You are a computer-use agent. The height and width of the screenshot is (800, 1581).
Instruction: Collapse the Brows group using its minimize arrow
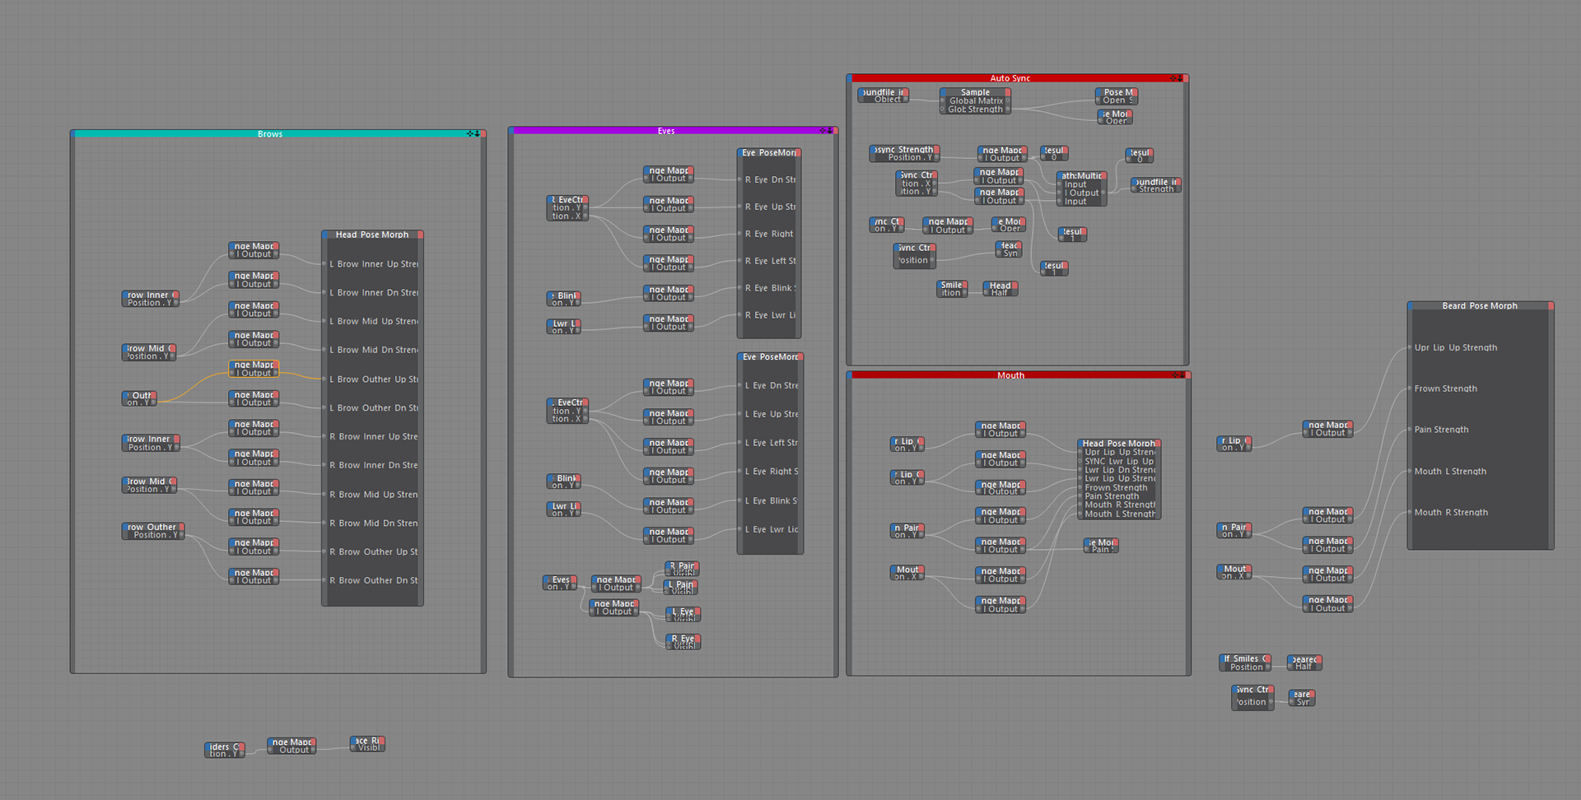pos(478,133)
